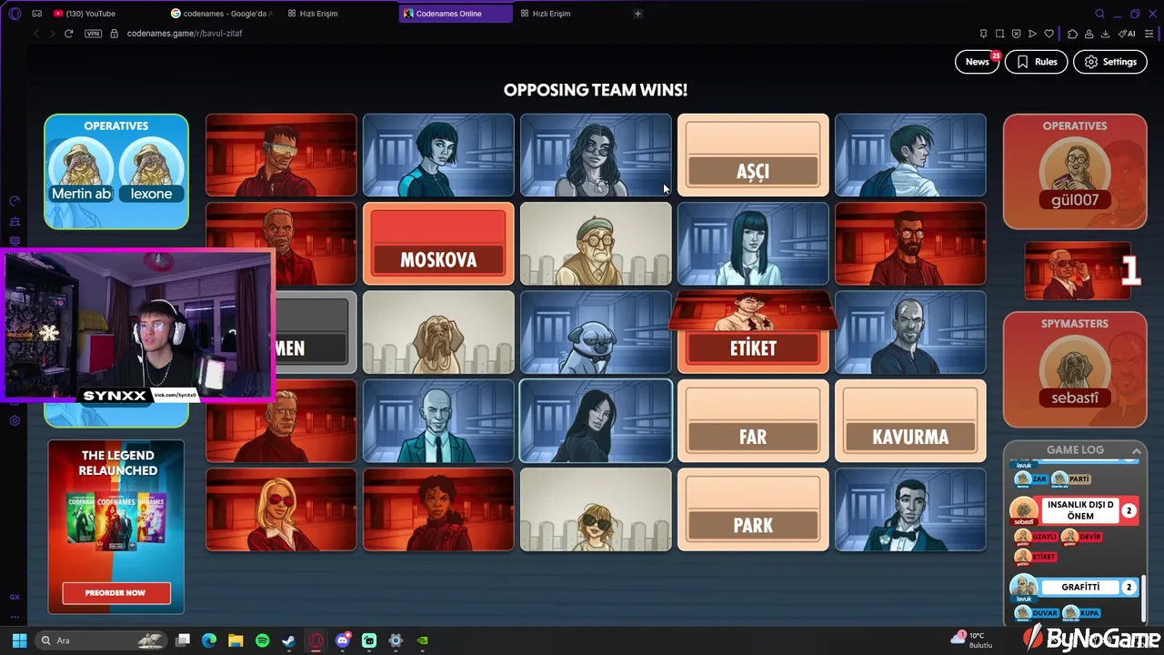
Task: Click the Windows taskbar search box
Action: pos(102,640)
